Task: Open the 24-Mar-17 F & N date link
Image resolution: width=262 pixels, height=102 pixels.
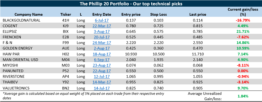Action: coord(102,43)
